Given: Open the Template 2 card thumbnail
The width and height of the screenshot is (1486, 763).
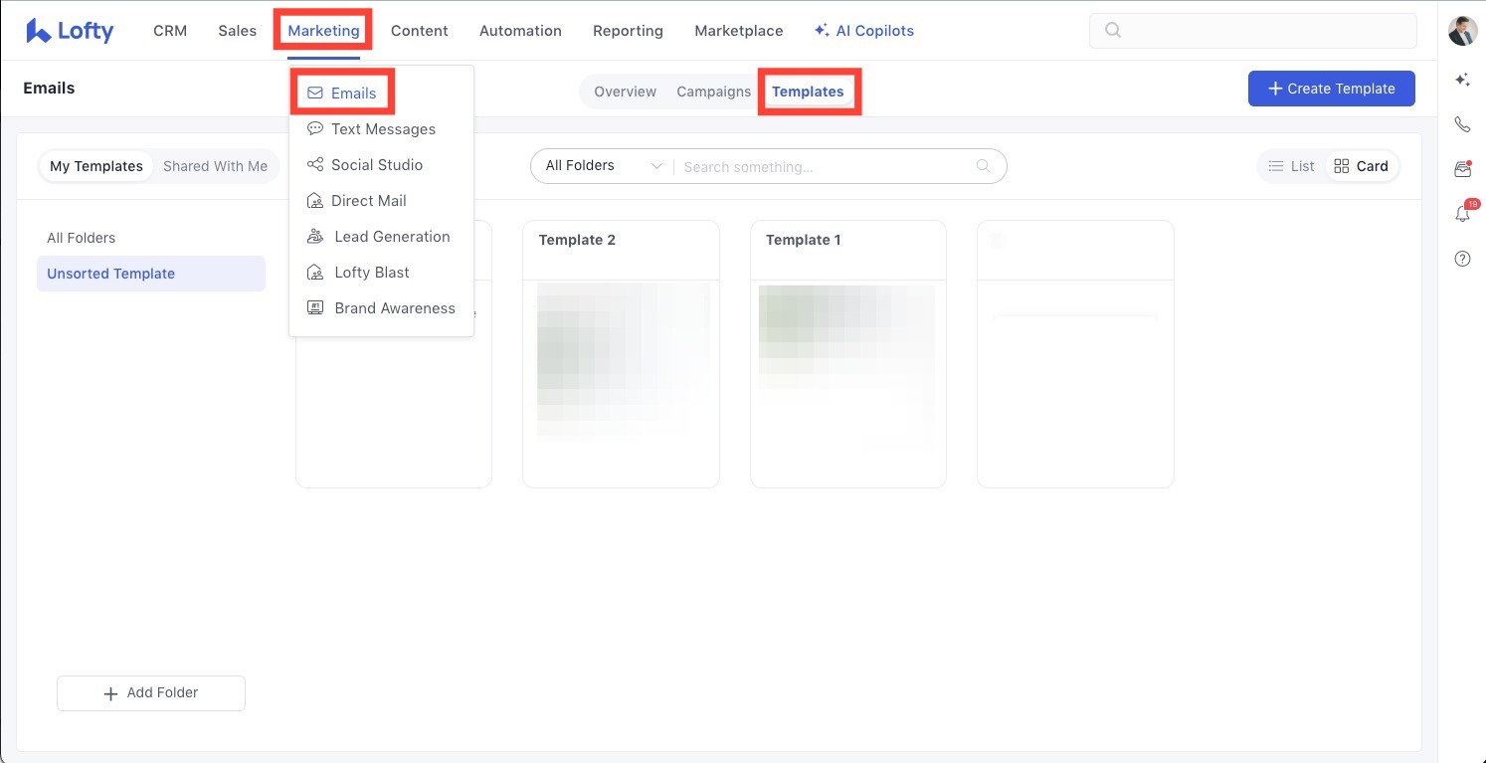Looking at the screenshot, I should tap(621, 363).
